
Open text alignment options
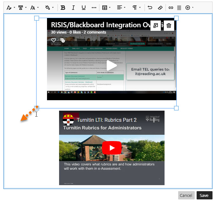point(119,8)
